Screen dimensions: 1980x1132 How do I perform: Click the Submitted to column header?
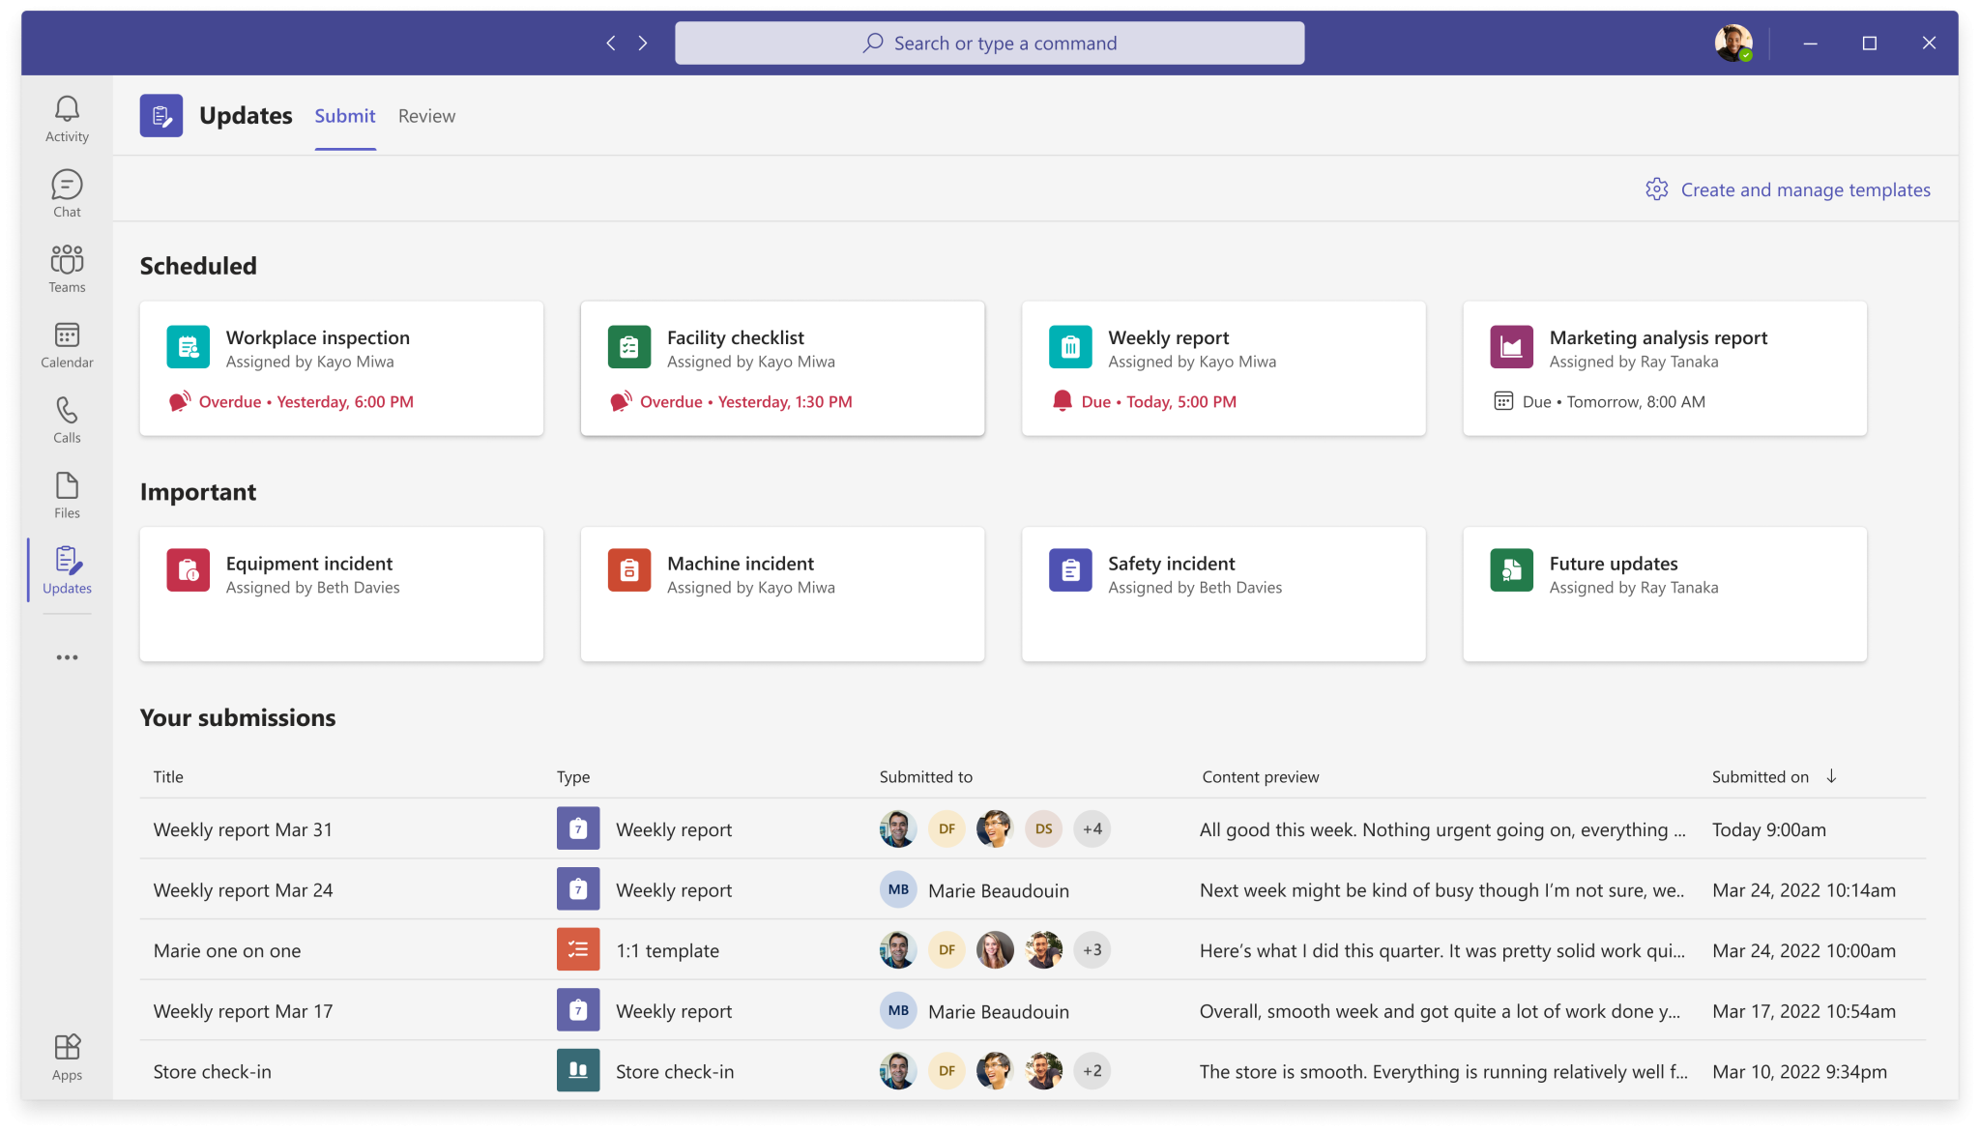tap(925, 776)
